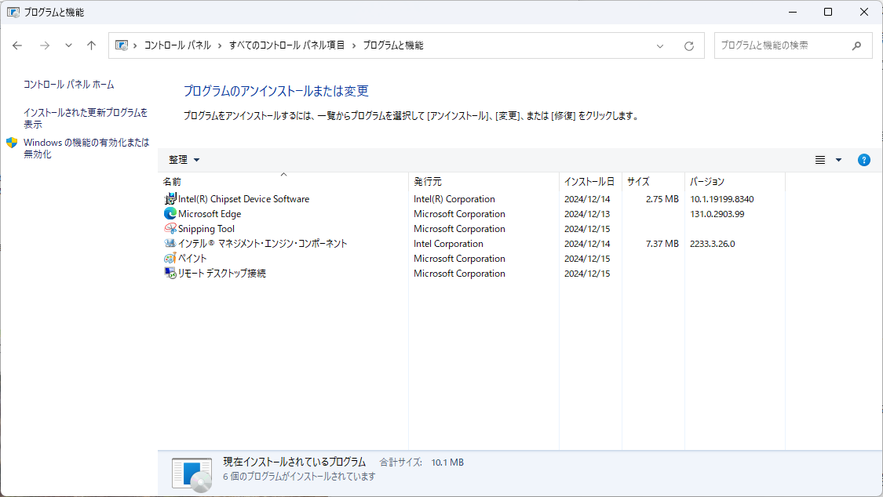This screenshot has height=497, width=883.
Task: Open the recent locations dropdown
Action: [x=68, y=45]
